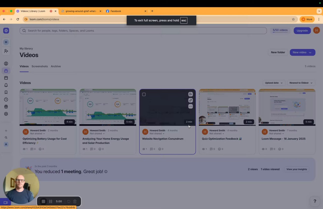Switch to the Archive tab
The image size is (323, 209).
click(56, 66)
